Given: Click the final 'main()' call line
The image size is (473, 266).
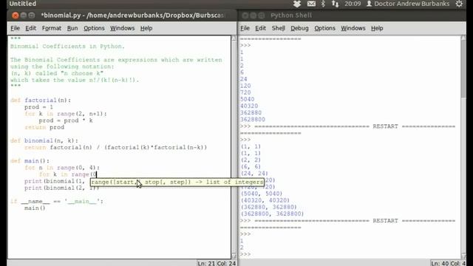Looking at the screenshot, I should pos(35,208).
